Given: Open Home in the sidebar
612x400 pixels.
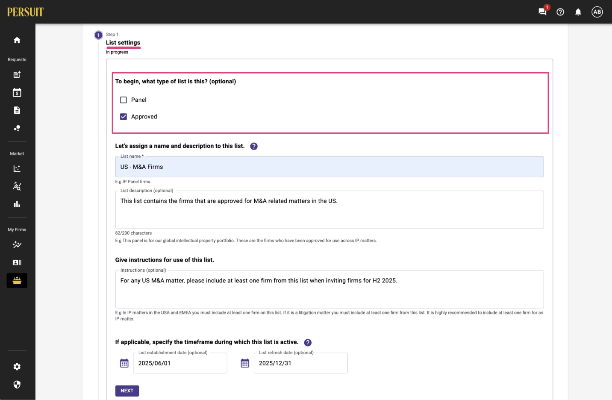Looking at the screenshot, I should click(x=17, y=40).
